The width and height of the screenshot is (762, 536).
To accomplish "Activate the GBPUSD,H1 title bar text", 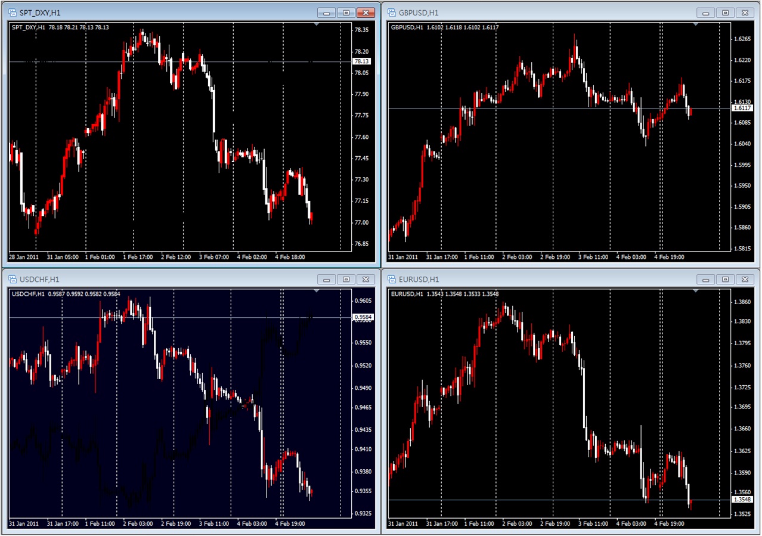I will coord(419,13).
